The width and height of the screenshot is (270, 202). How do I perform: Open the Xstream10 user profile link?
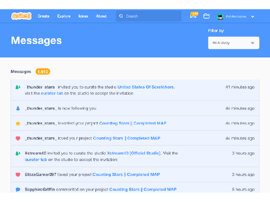click(35, 153)
